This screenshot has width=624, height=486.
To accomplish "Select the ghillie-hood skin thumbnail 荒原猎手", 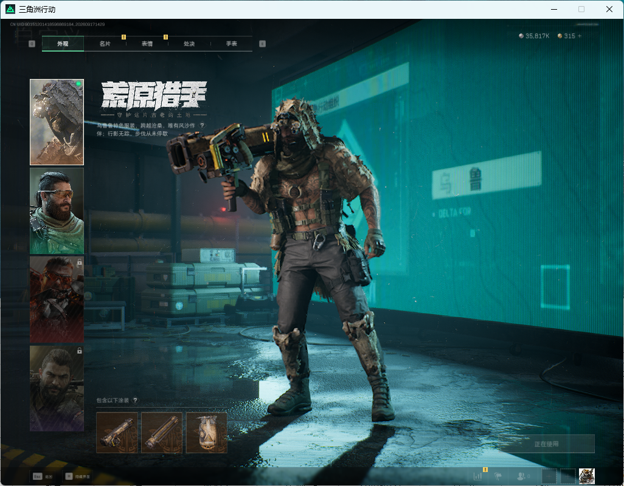I will pos(57,122).
